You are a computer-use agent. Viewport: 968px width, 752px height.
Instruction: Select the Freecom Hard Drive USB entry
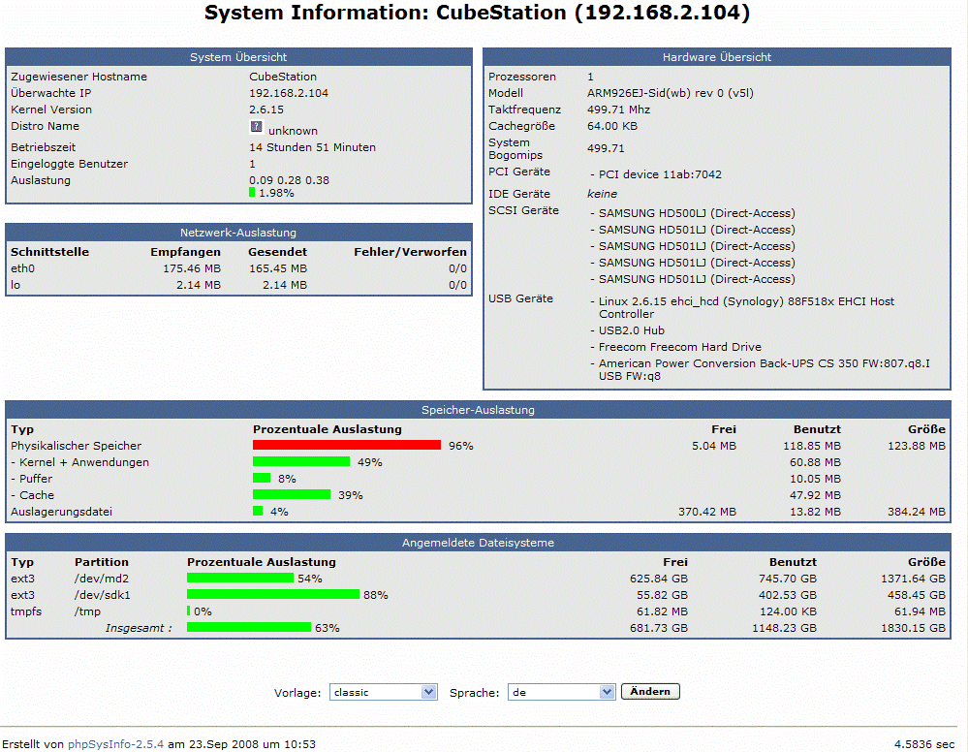click(679, 347)
